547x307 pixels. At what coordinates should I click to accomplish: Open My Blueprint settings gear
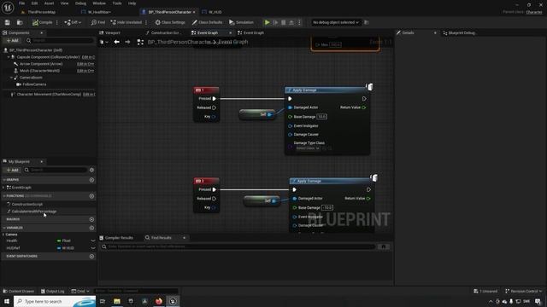pyautogui.click(x=91, y=170)
